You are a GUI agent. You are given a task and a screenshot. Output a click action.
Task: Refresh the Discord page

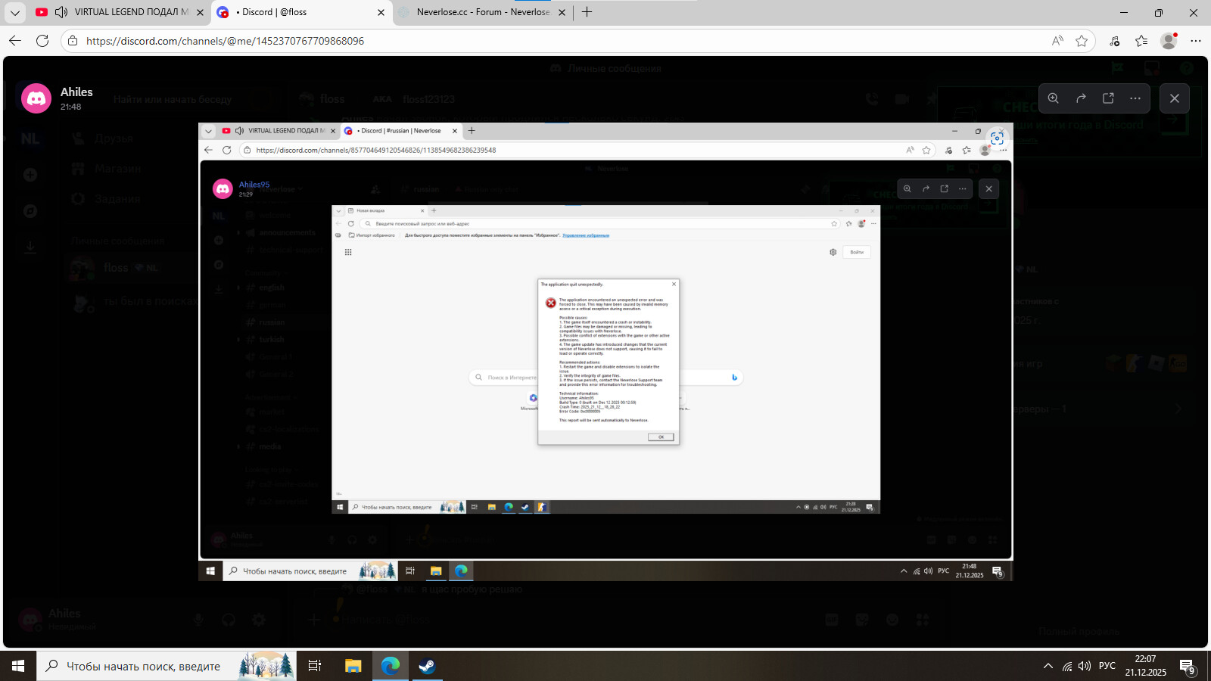(x=42, y=41)
